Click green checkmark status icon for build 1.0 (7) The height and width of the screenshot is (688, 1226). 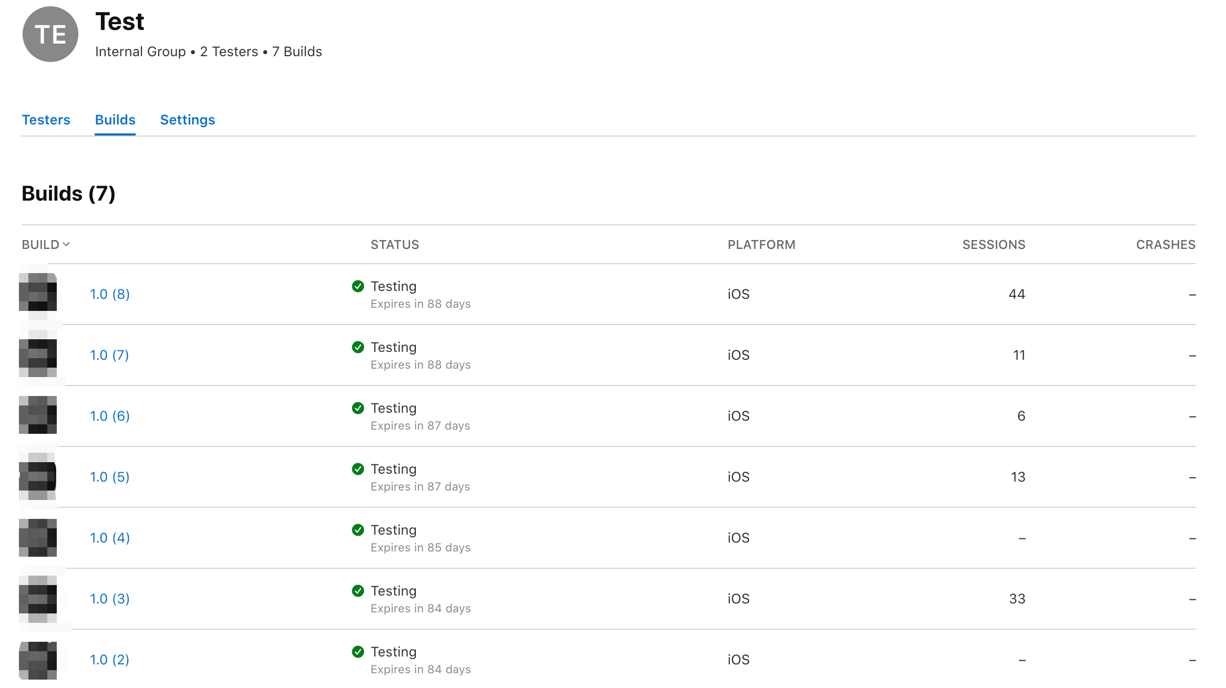pos(358,347)
